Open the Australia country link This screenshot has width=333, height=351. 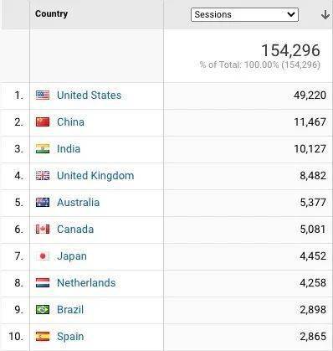click(x=79, y=203)
